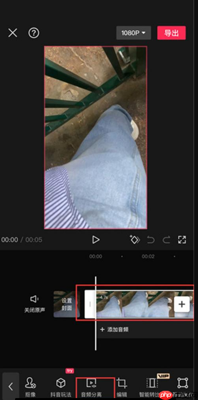Open the 设置封面 cover thumbnail
Image resolution: width=198 pixels, height=400 pixels.
pyautogui.click(x=66, y=304)
